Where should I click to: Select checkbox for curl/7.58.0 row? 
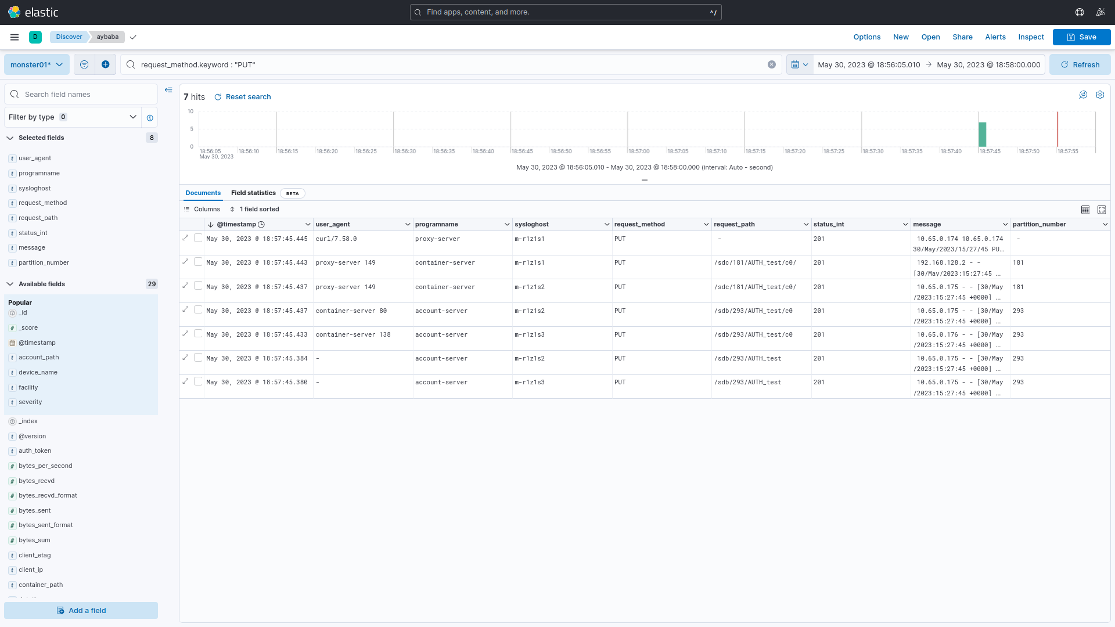(198, 238)
